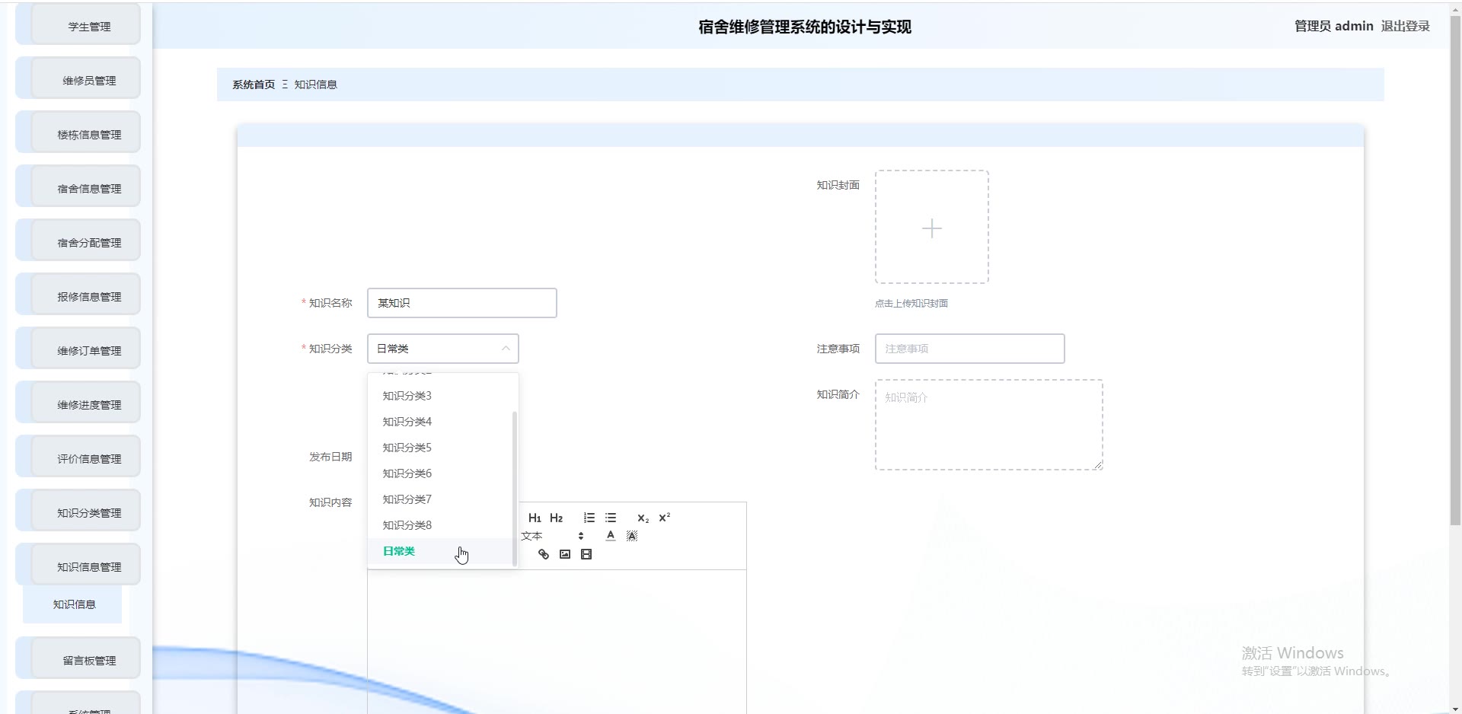Insert a hyperlink in editor
The image size is (1462, 714).
coord(544,554)
